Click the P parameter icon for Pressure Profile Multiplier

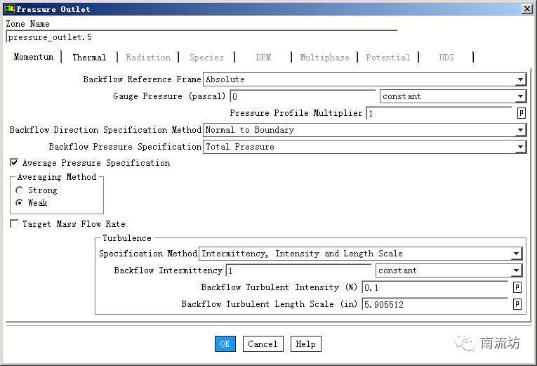[521, 113]
